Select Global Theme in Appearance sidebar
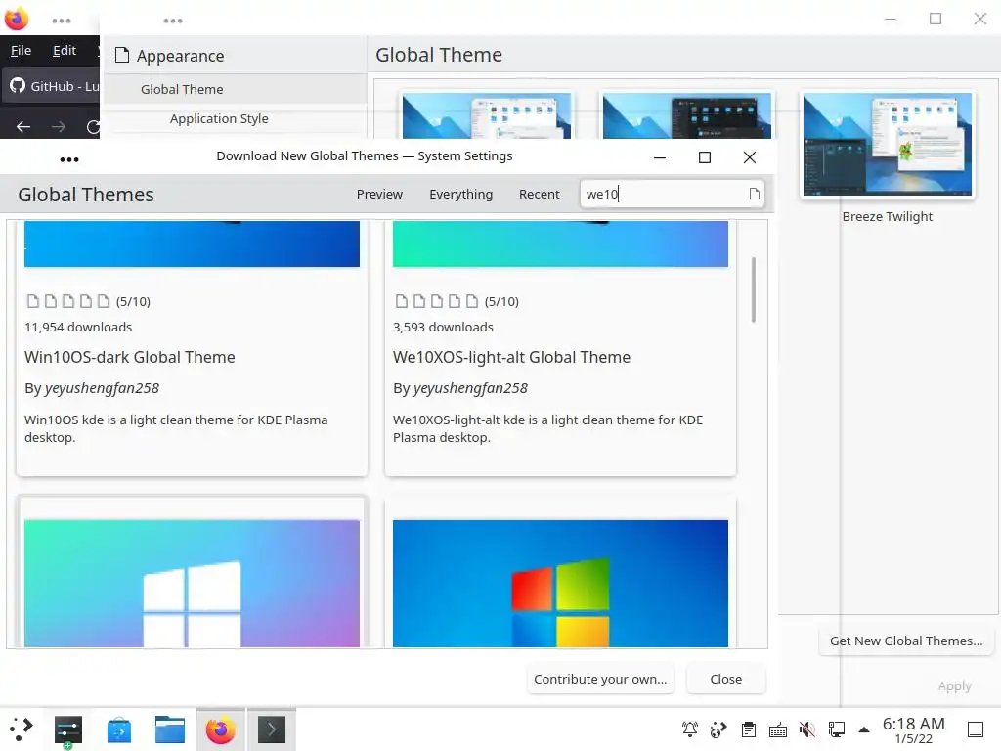This screenshot has height=751, width=1001. 235,89
